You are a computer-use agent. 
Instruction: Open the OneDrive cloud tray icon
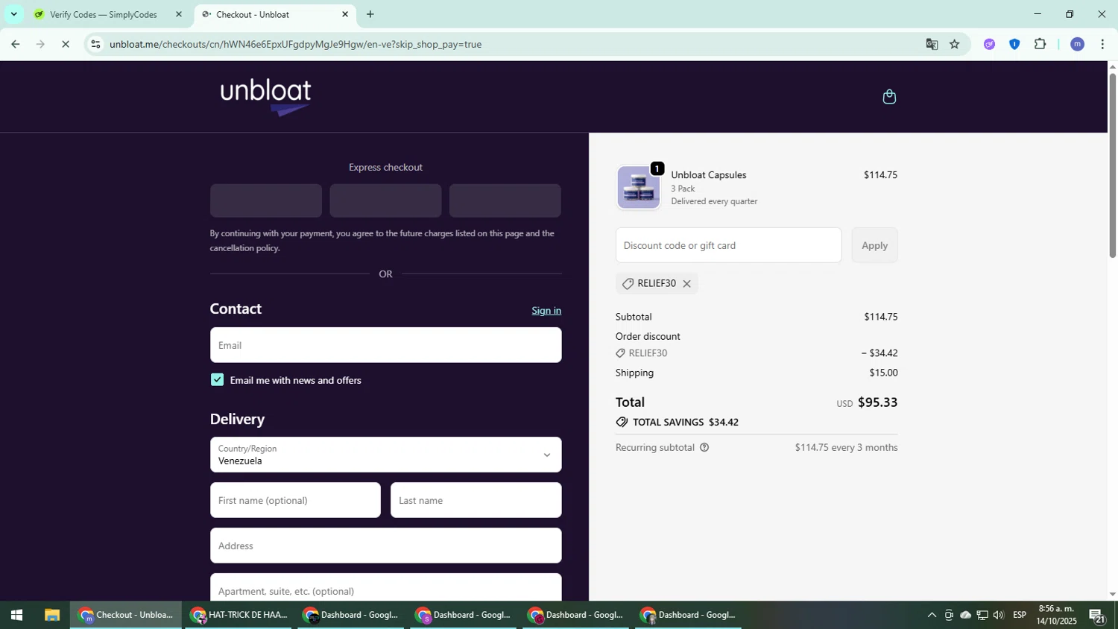965,615
